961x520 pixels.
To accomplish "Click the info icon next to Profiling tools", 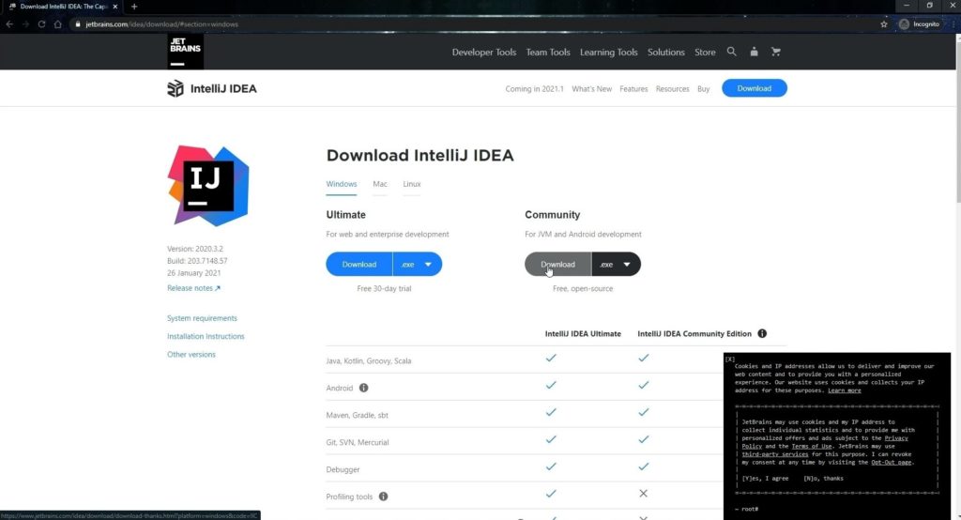I will tap(383, 497).
